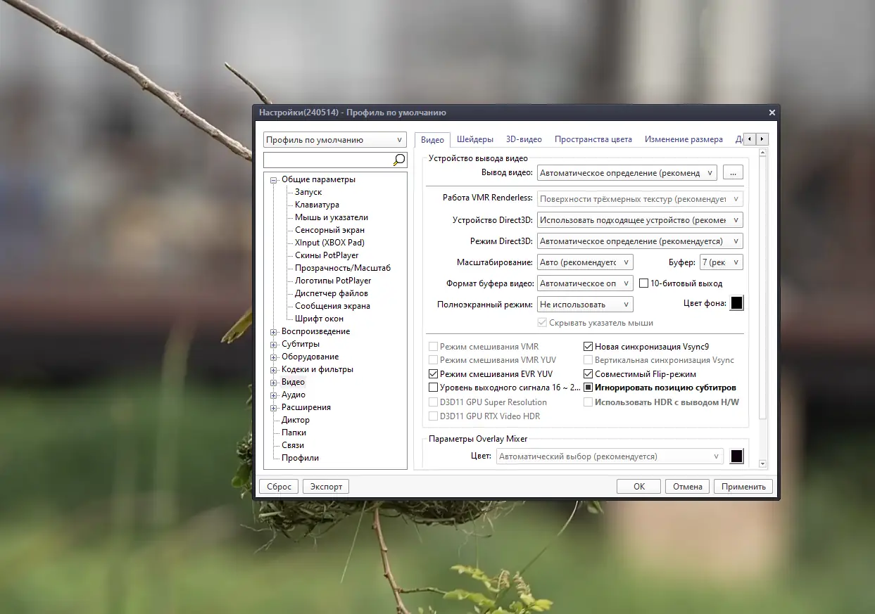875x614 pixels.
Task: Pick the Overlay Mixer color swatch
Action: pos(736,456)
